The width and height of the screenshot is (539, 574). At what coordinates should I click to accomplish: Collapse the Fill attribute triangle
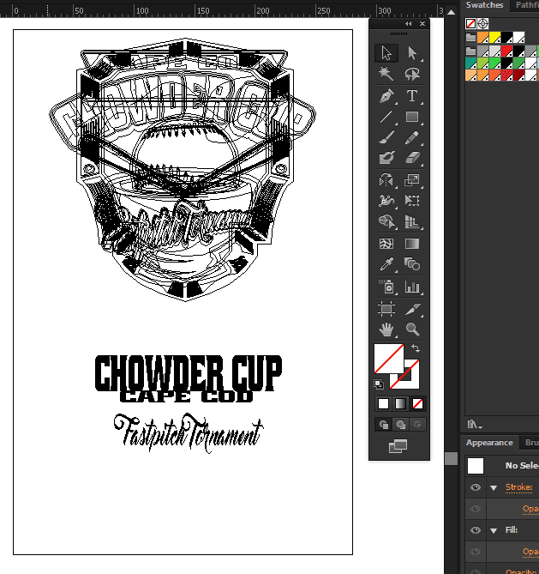[x=494, y=530]
